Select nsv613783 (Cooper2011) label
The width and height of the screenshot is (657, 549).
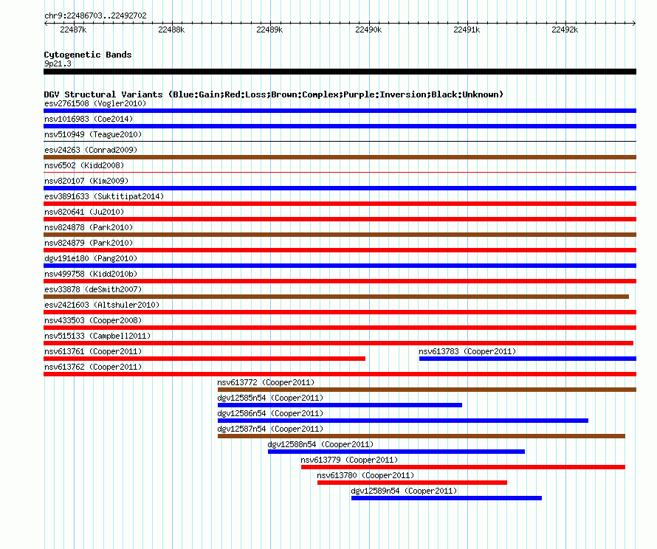[467, 351]
